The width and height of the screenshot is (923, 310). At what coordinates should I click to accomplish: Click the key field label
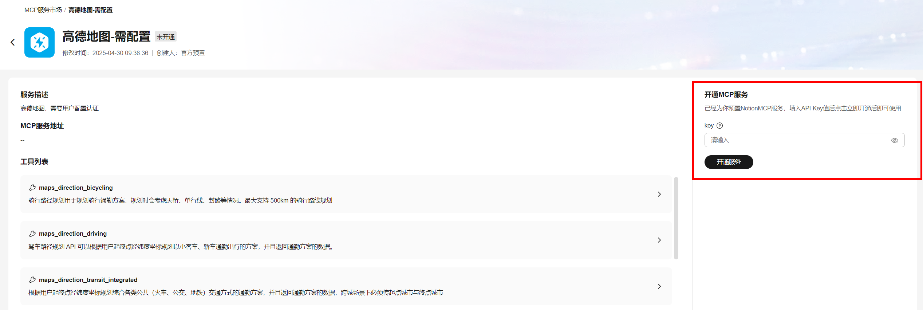[x=709, y=126]
